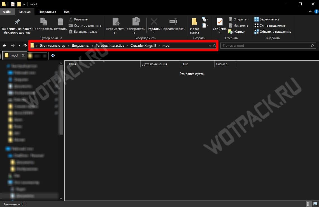Screen dimensions: 319x207
Task: Create a new folder with Новая папка
Action: (x=194, y=26)
